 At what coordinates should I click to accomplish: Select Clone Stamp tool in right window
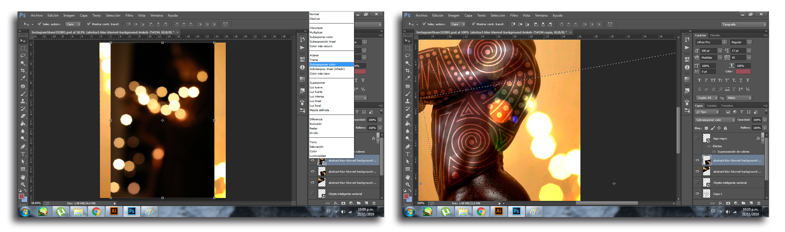(x=408, y=101)
